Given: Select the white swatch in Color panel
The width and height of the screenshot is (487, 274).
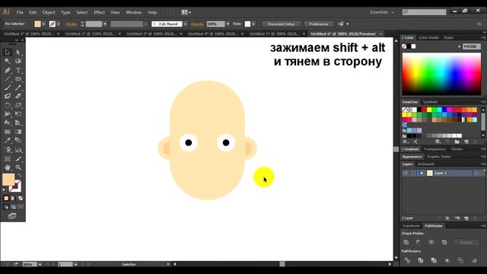Looking at the screenshot, I should coord(413,46).
